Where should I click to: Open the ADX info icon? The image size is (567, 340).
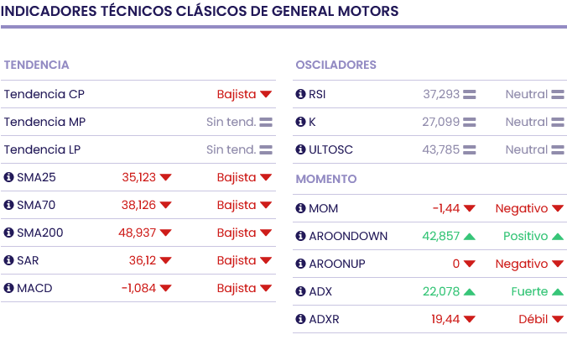301,291
